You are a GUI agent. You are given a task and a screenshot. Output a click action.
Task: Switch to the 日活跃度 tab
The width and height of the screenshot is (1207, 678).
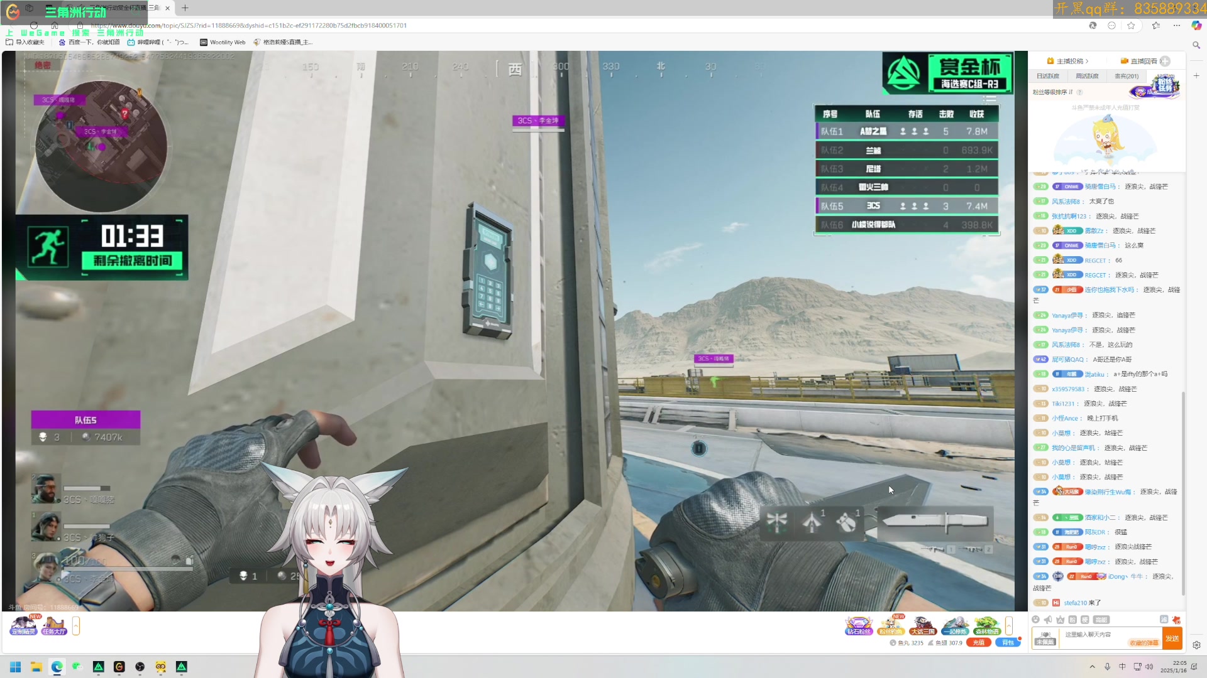coord(1048,76)
